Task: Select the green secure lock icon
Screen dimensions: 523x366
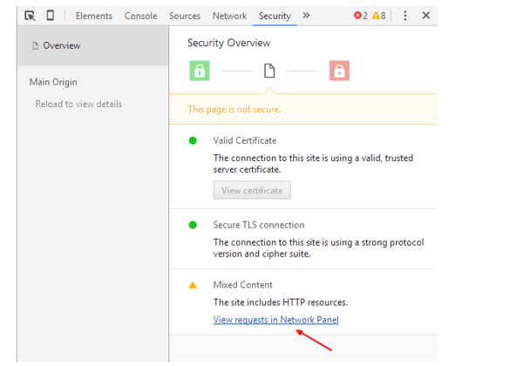Action: point(200,71)
